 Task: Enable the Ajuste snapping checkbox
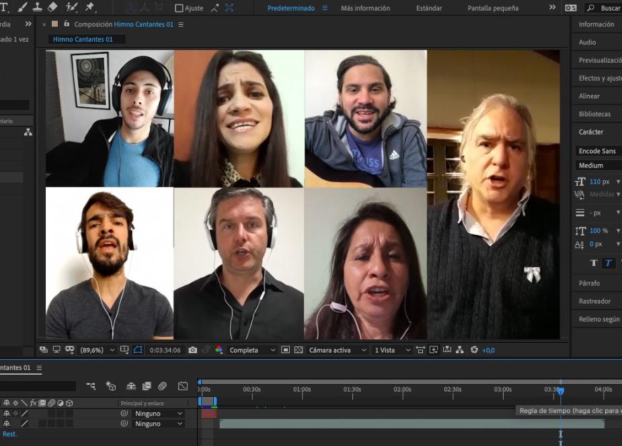pyautogui.click(x=179, y=8)
